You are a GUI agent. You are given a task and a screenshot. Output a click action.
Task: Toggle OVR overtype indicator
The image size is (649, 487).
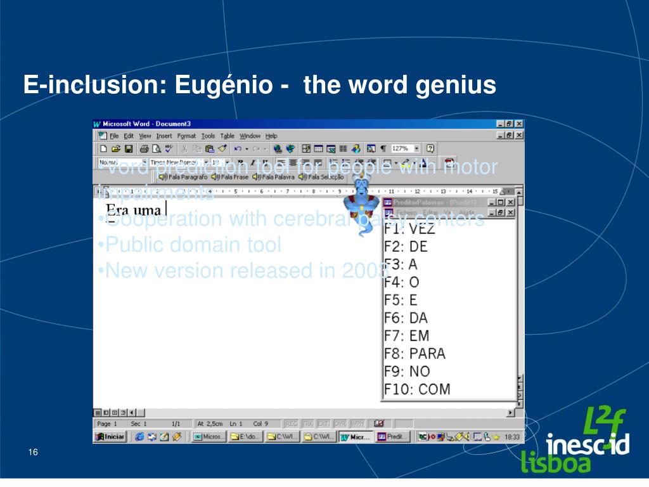[x=340, y=424]
